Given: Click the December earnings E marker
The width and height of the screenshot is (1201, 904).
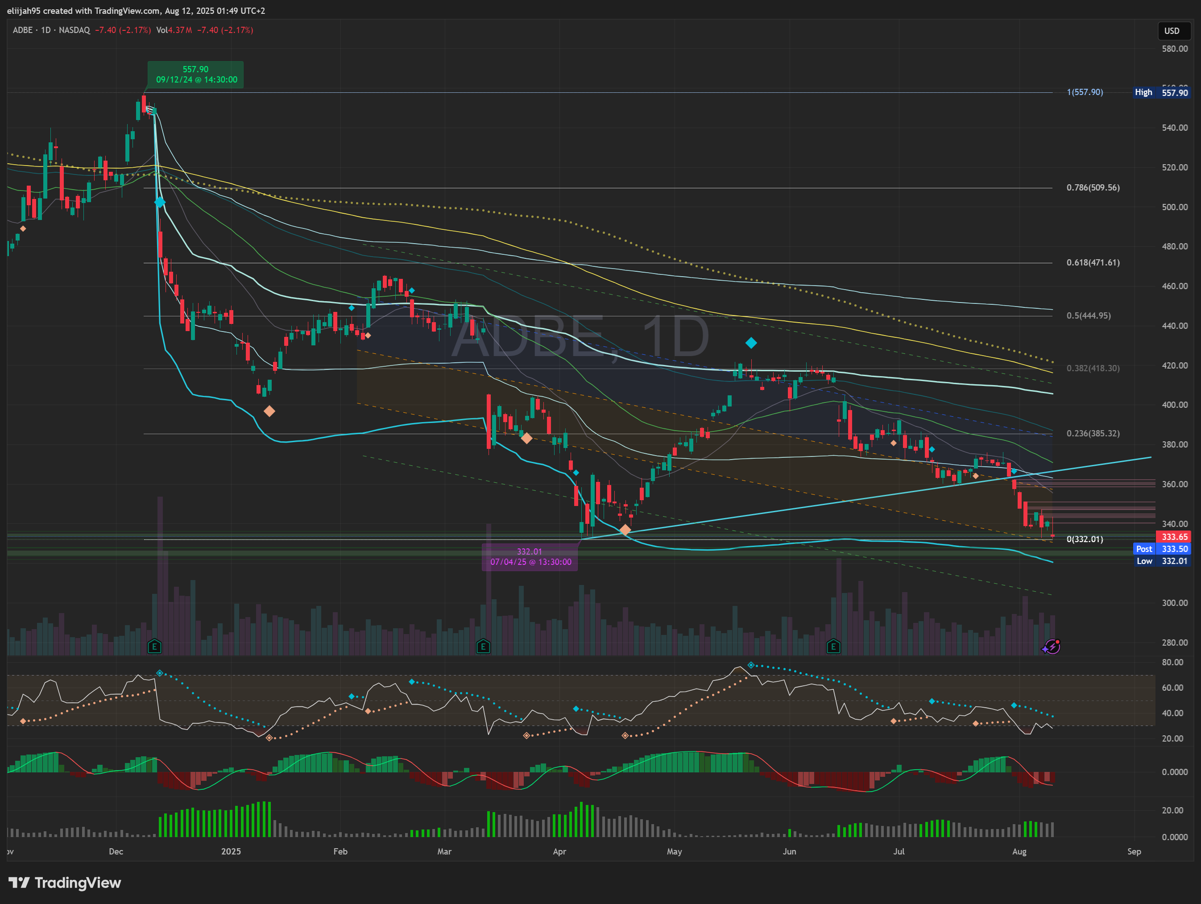Looking at the screenshot, I should [x=155, y=646].
